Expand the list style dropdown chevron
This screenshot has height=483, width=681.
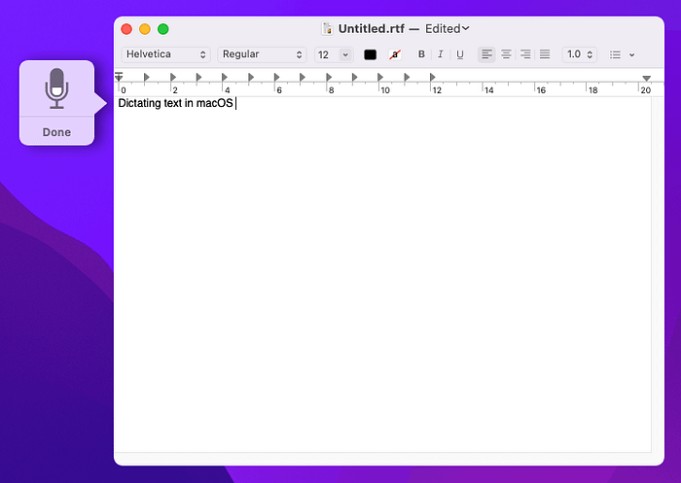click(632, 54)
